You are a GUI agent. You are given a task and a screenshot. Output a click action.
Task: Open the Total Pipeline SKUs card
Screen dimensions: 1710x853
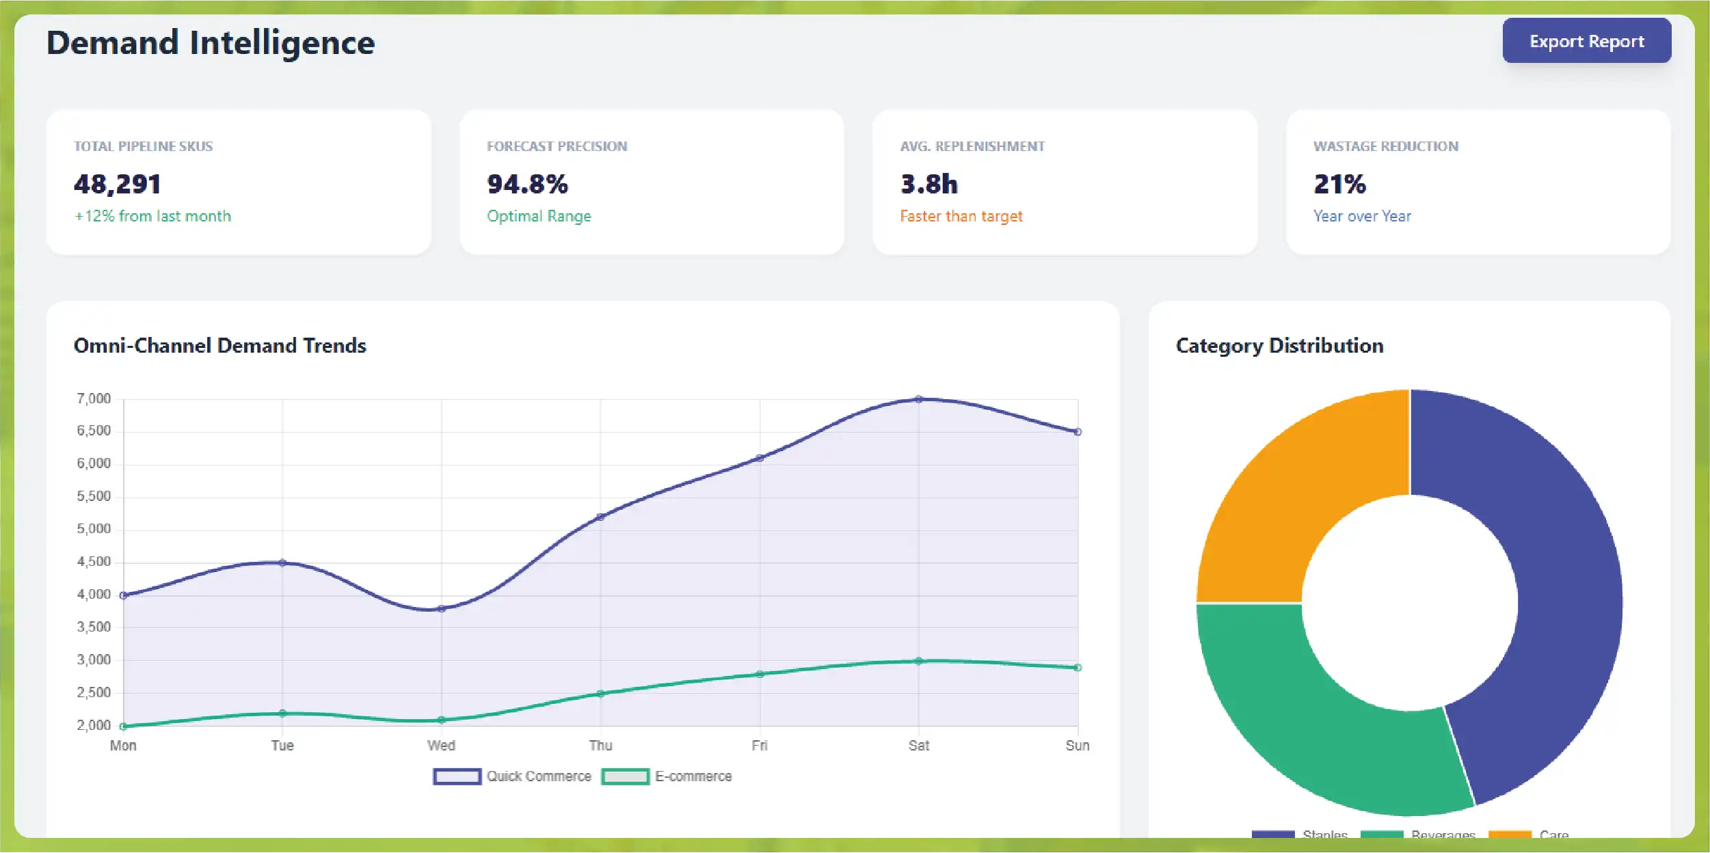(239, 182)
